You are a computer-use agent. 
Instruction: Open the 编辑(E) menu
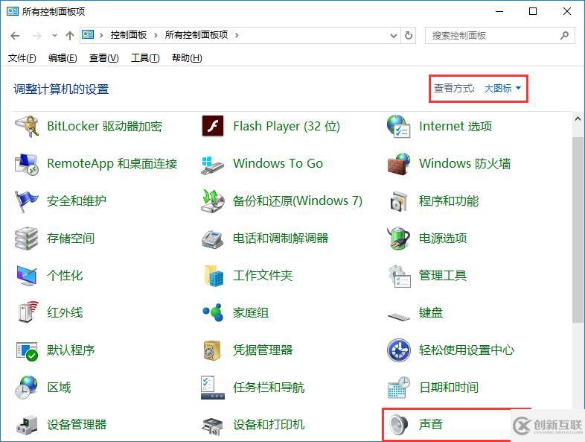point(63,58)
